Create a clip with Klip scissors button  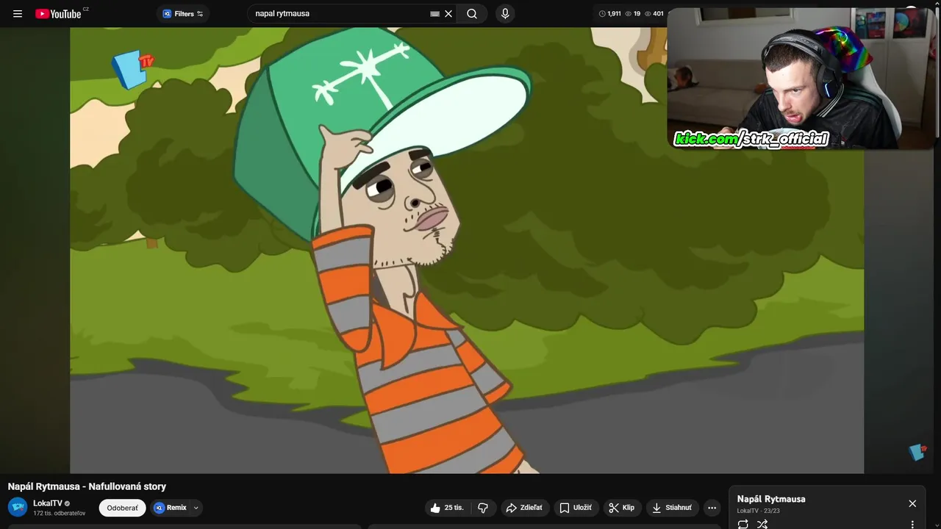622,508
